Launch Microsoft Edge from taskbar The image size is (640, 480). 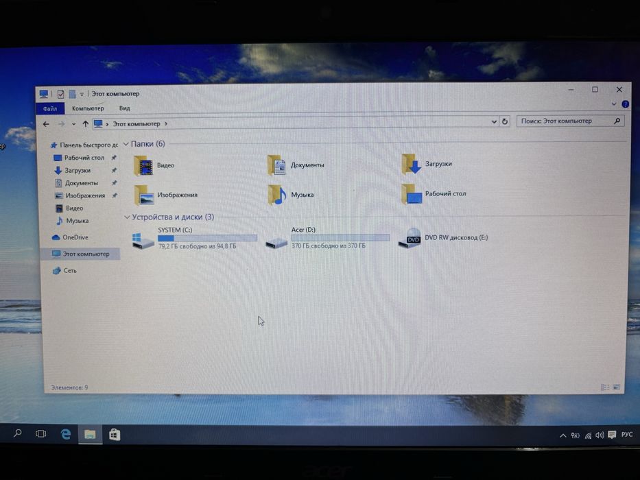tap(65, 434)
